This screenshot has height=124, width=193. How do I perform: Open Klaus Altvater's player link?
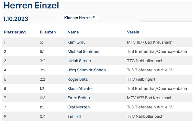pos(81,88)
